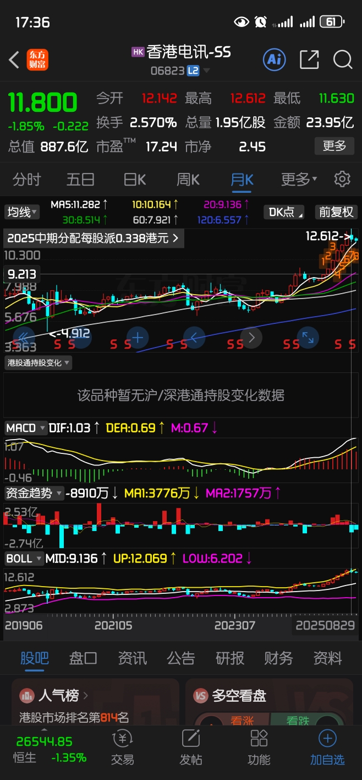The width and height of the screenshot is (362, 780).
Task: Tap the 20250829 date label
Action: [x=325, y=626]
